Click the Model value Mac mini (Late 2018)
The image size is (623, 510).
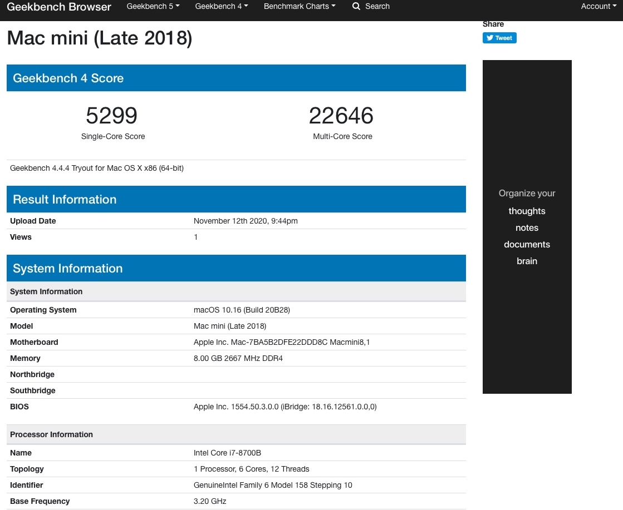pyautogui.click(x=229, y=326)
